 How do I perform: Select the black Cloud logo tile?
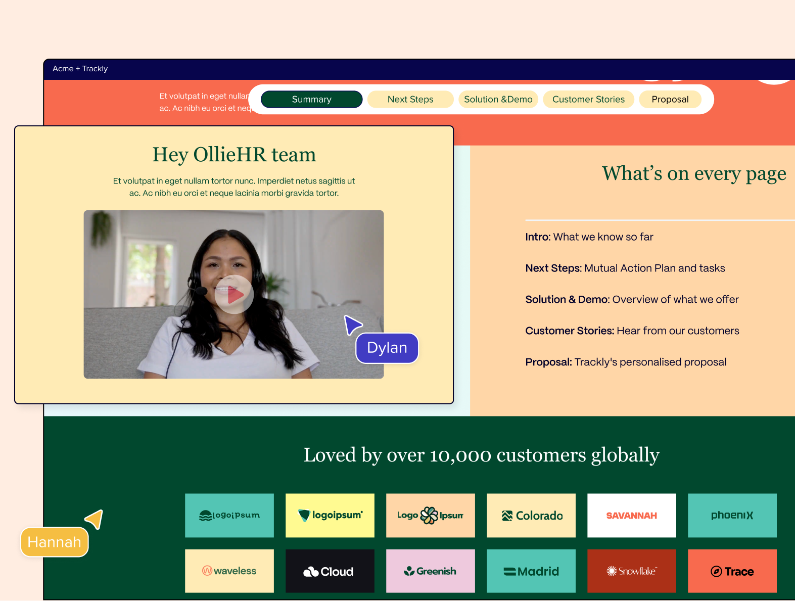pos(330,571)
